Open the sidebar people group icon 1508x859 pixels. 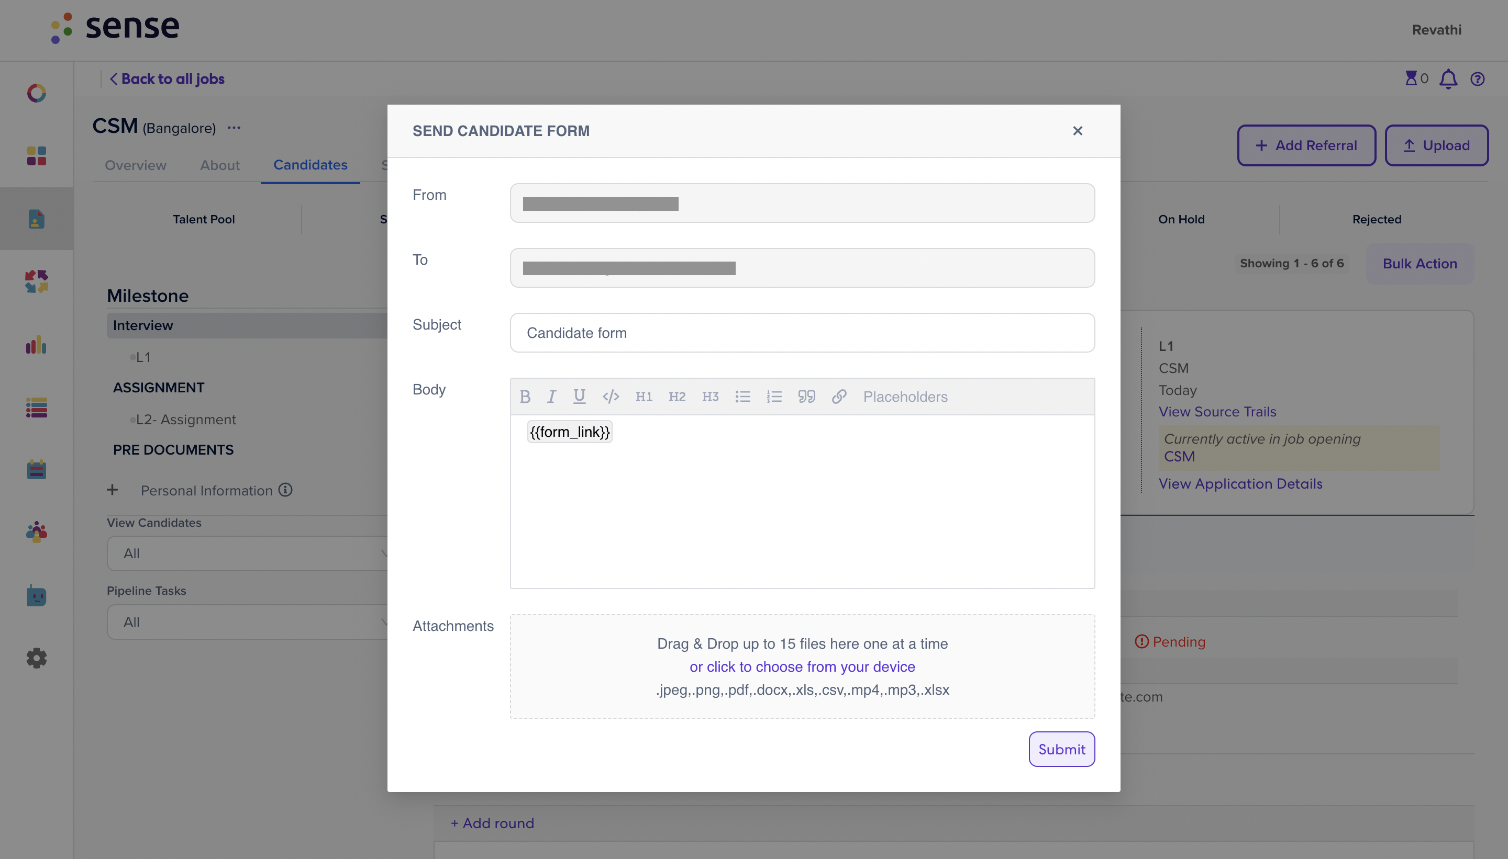pyautogui.click(x=37, y=532)
